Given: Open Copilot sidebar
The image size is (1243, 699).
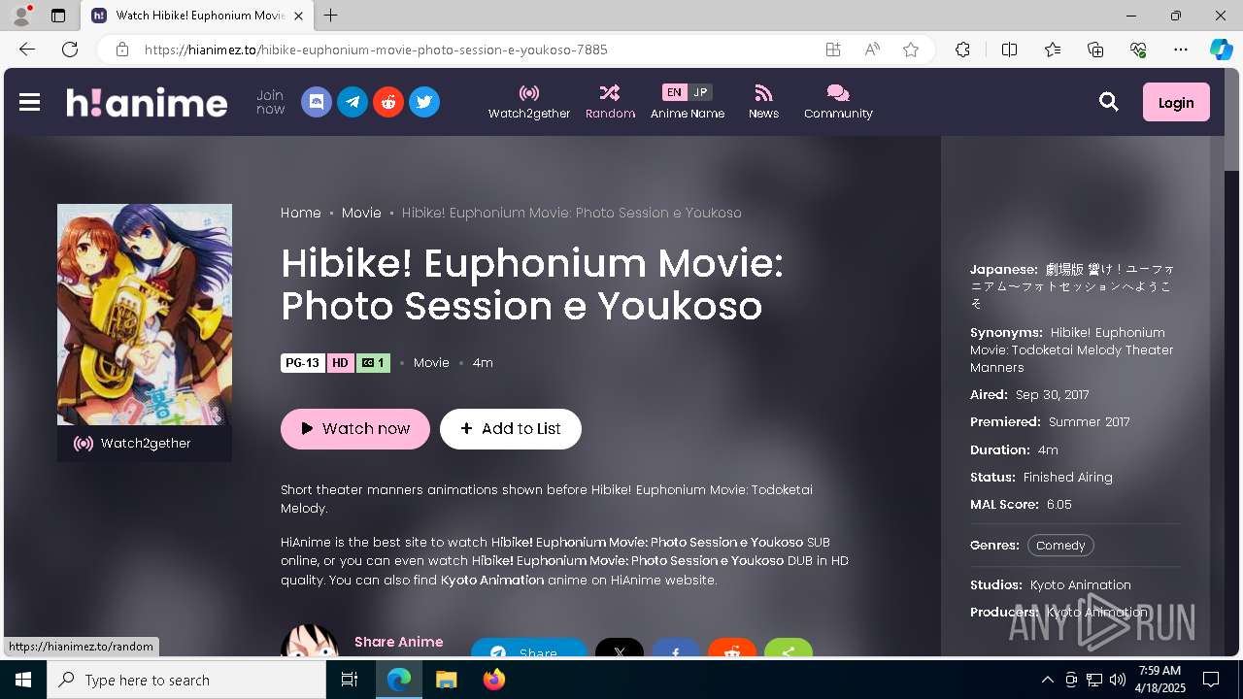Looking at the screenshot, I should pos(1221,50).
